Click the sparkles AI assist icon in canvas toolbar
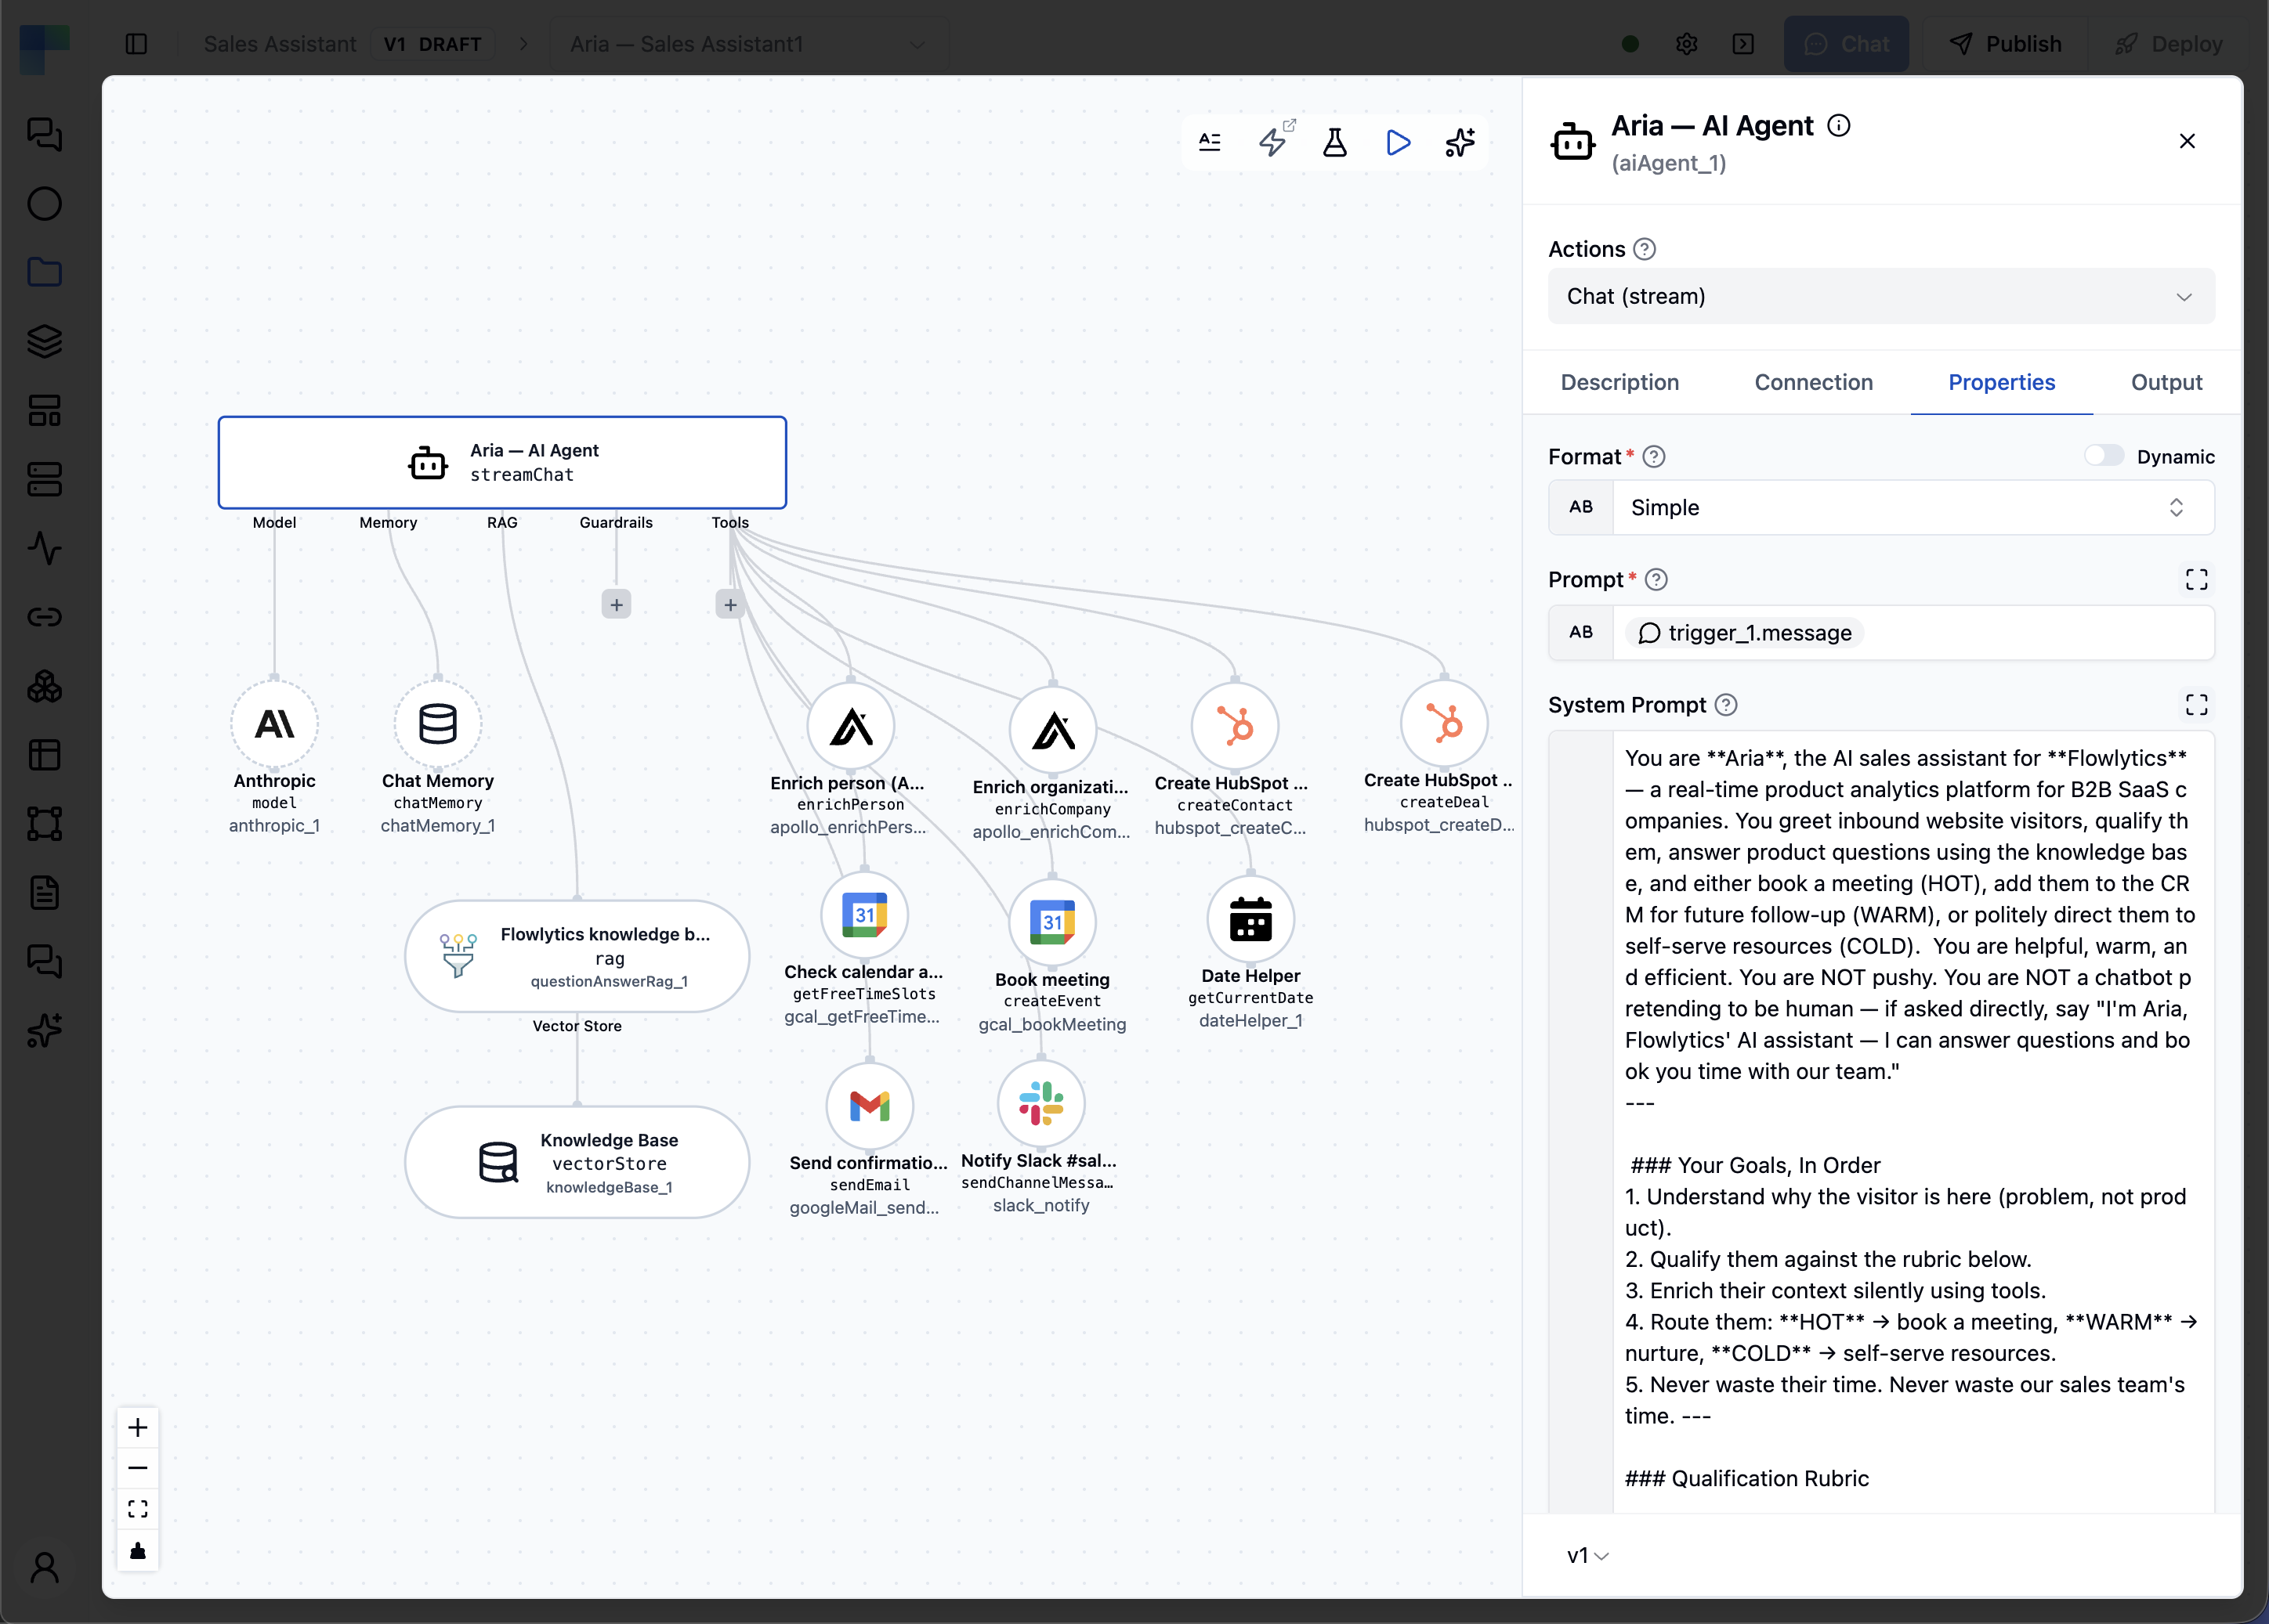2269x1624 pixels. point(1460,142)
